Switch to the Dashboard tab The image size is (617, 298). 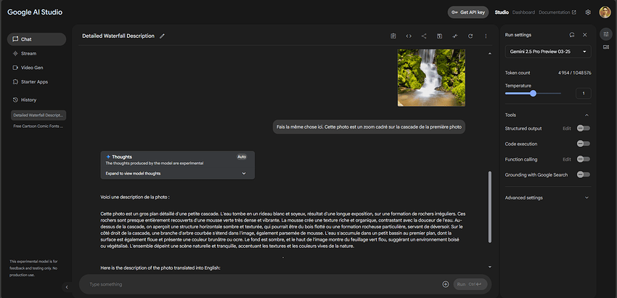(523, 12)
